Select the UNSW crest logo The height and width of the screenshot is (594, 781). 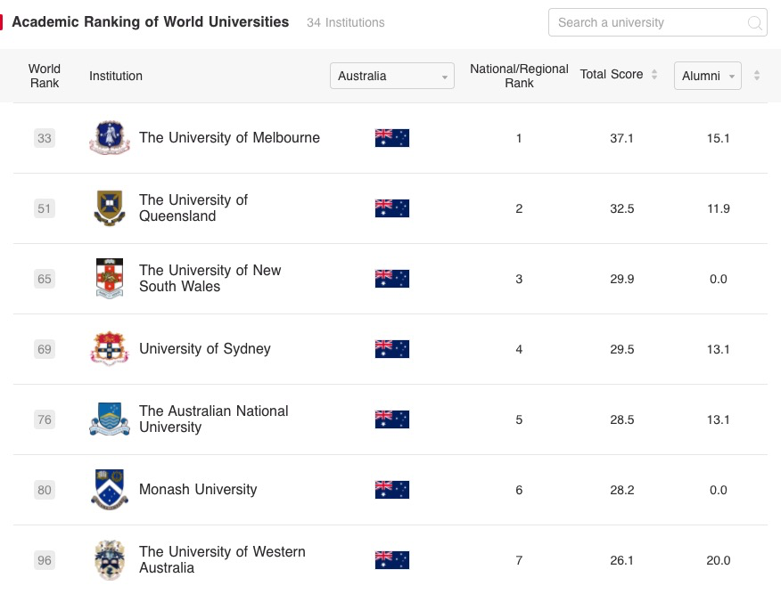point(110,278)
